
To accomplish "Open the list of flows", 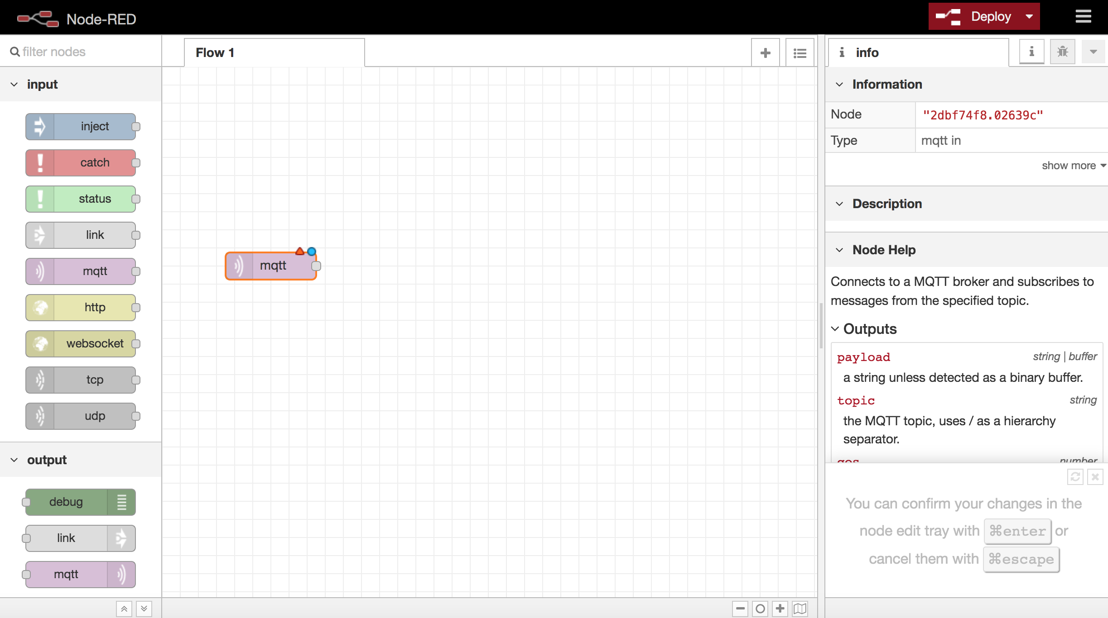I will pyautogui.click(x=800, y=52).
